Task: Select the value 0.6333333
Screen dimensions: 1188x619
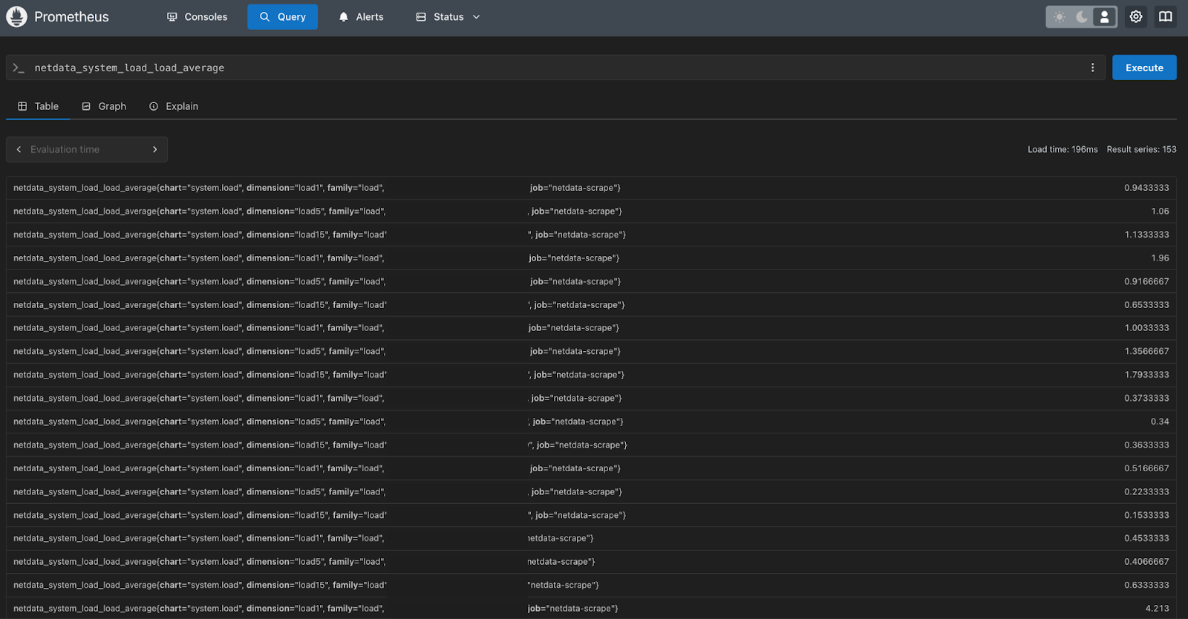Action: [x=1146, y=586]
